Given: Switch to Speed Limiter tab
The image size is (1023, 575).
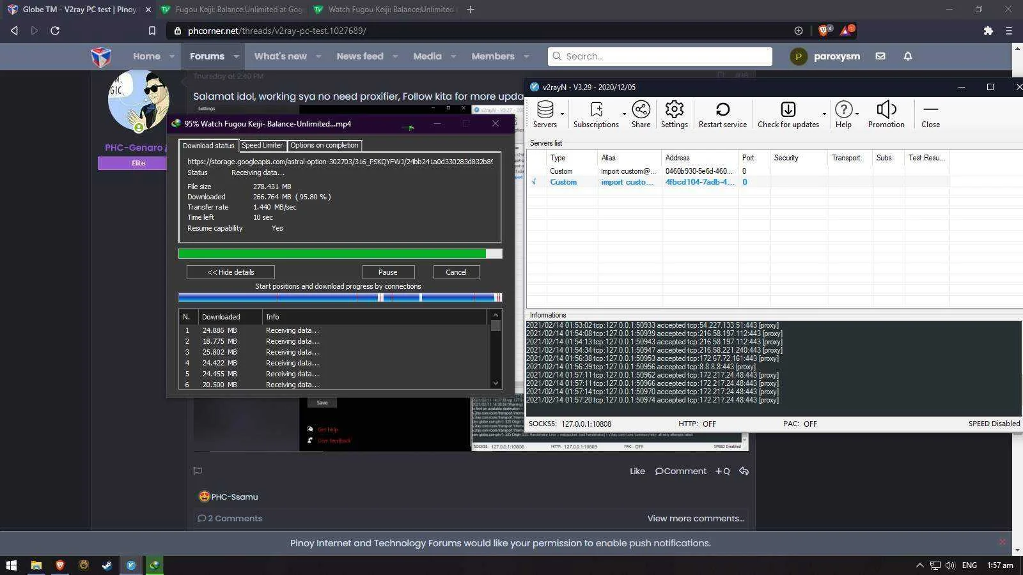Looking at the screenshot, I should point(262,145).
